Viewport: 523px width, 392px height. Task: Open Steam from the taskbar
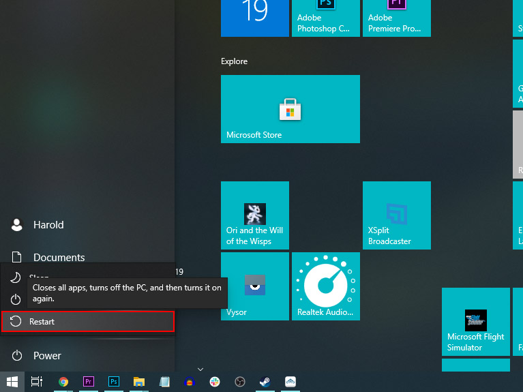pos(265,382)
